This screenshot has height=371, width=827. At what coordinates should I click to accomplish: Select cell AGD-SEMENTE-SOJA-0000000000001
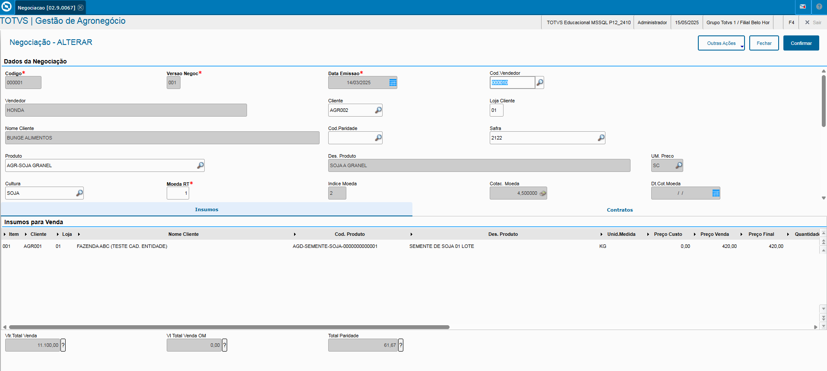point(335,246)
